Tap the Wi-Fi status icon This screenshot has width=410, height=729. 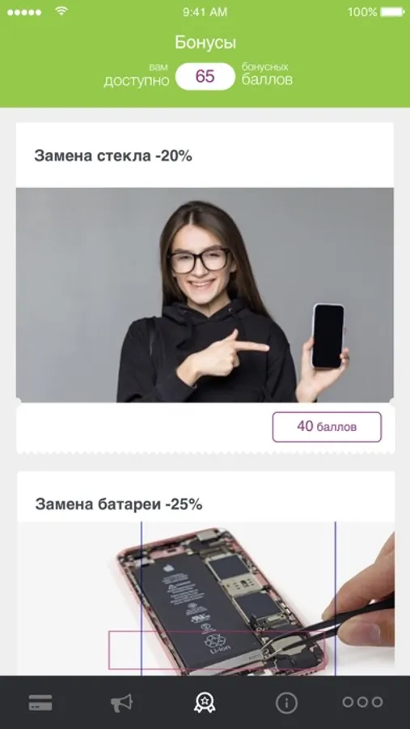61,11
